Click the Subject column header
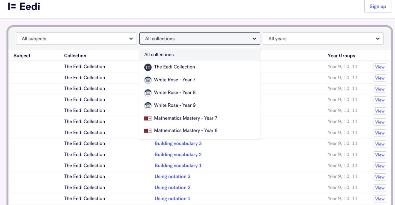395x205 pixels. [22, 56]
